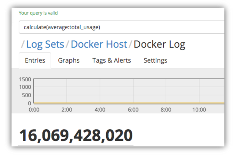
Task: Click the 0:00 time axis label
Action: pyautogui.click(x=34, y=110)
